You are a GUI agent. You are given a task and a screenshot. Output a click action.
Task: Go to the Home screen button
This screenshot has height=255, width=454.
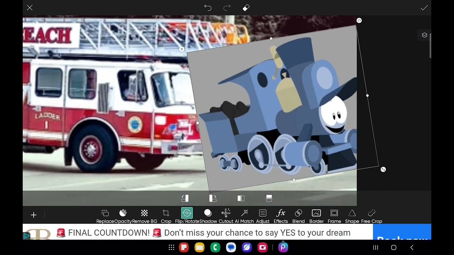[394, 248]
